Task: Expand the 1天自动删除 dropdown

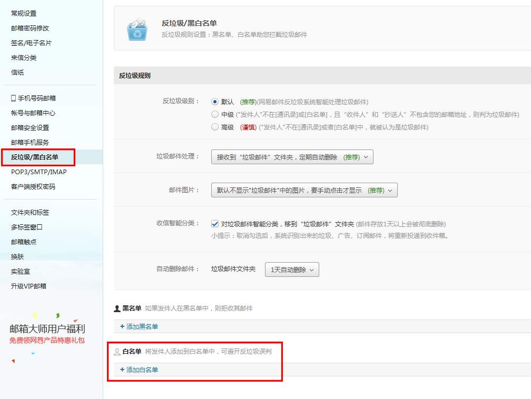Action: 292,270
